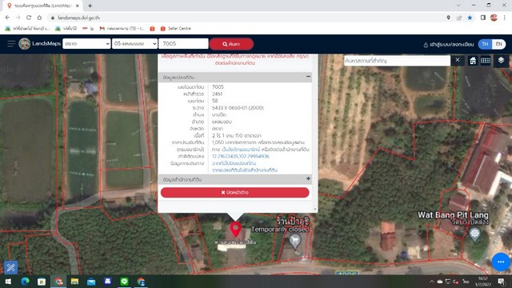Click the red search button
The image size is (512, 288).
tap(231, 44)
